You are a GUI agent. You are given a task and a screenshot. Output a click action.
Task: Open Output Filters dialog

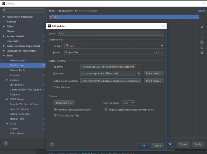pyautogui.click(x=64, y=103)
